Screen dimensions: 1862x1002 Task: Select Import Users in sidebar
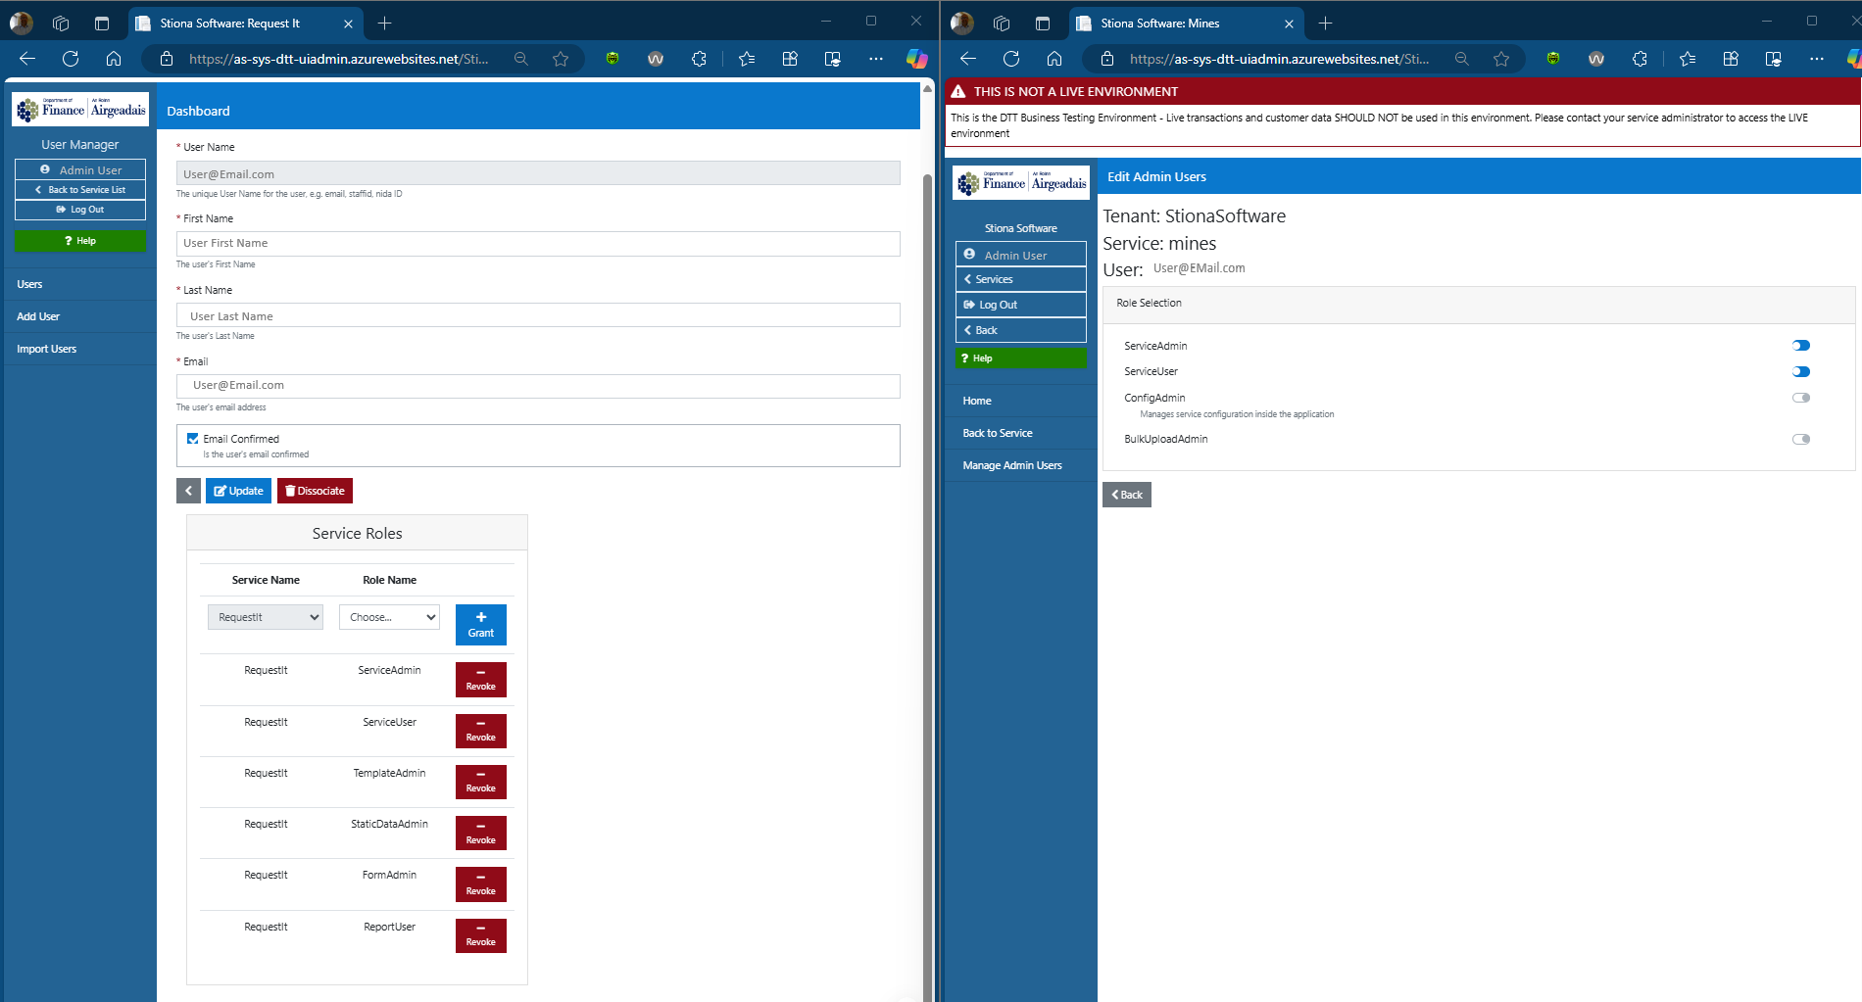(46, 349)
